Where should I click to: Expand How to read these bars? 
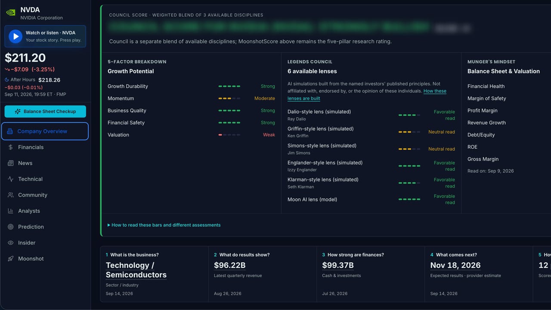[164, 225]
